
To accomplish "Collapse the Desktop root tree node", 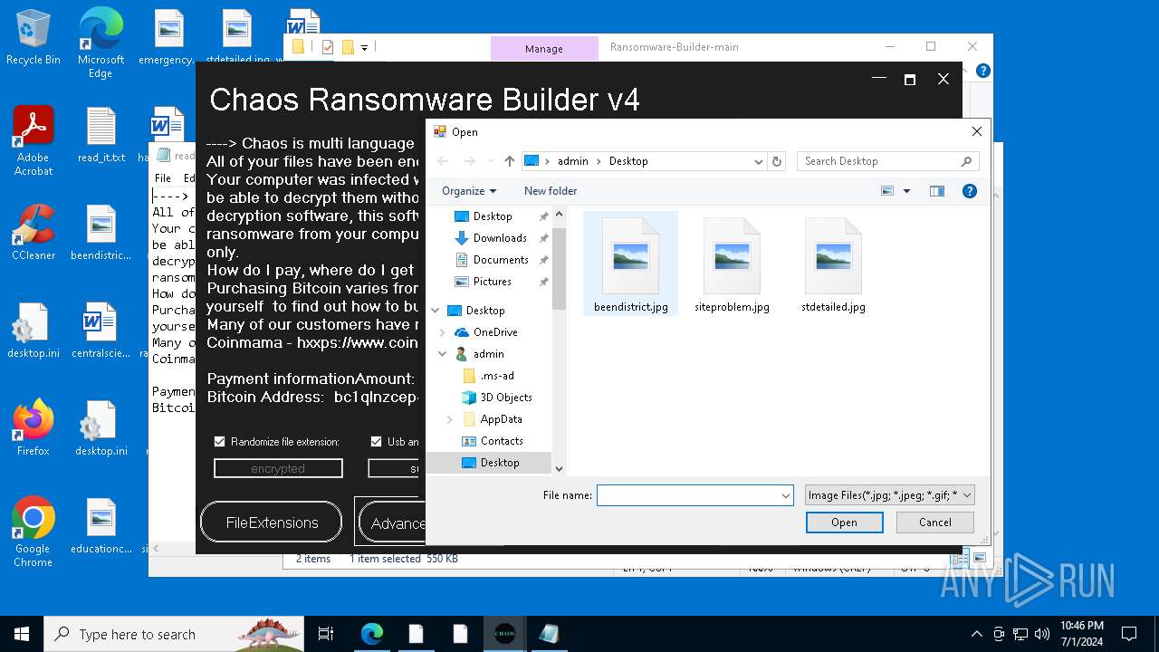I will coord(436,311).
